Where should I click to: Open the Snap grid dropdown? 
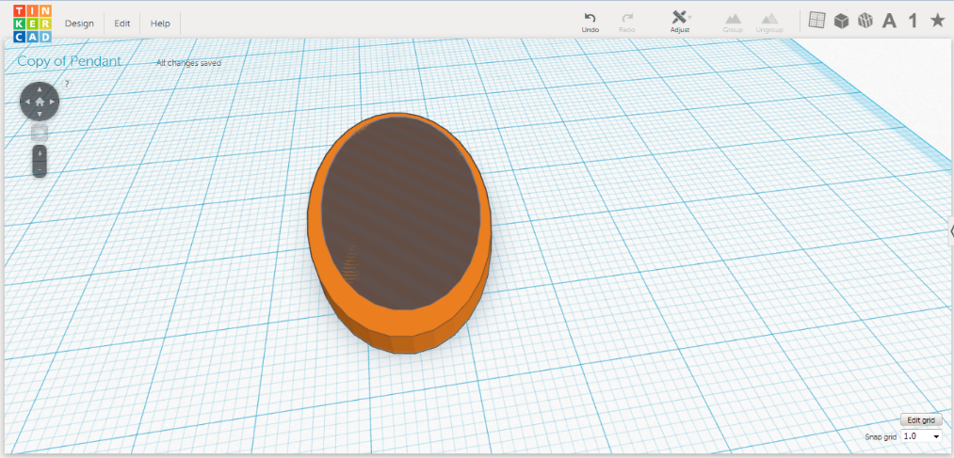(921, 436)
